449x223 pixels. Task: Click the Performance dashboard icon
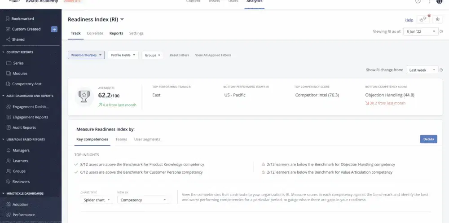coord(9,214)
